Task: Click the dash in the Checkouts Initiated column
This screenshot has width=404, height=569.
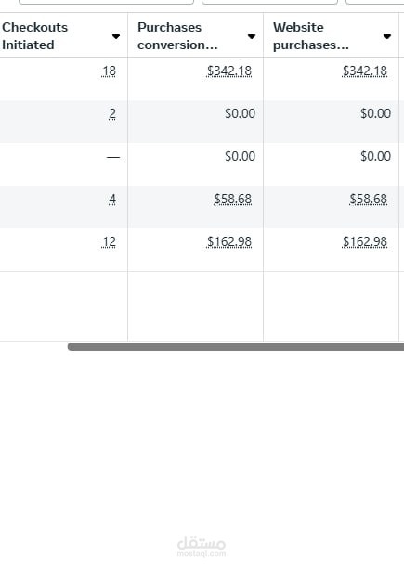Action: point(113,157)
